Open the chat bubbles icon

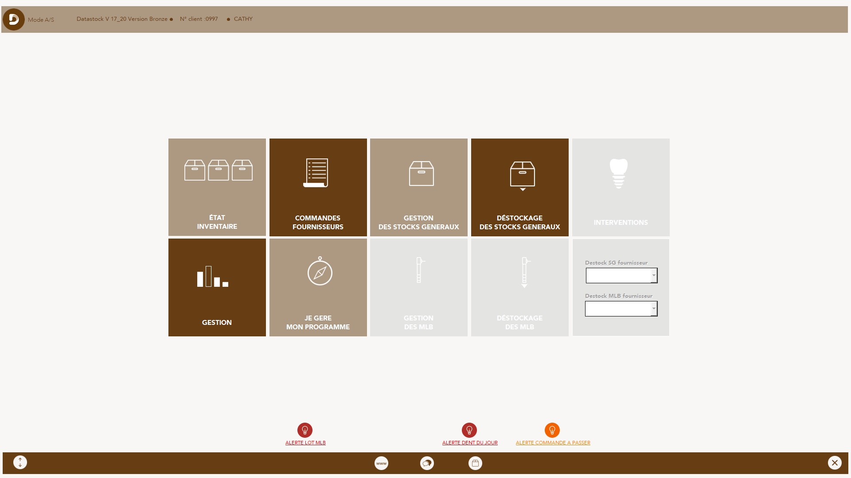click(427, 463)
